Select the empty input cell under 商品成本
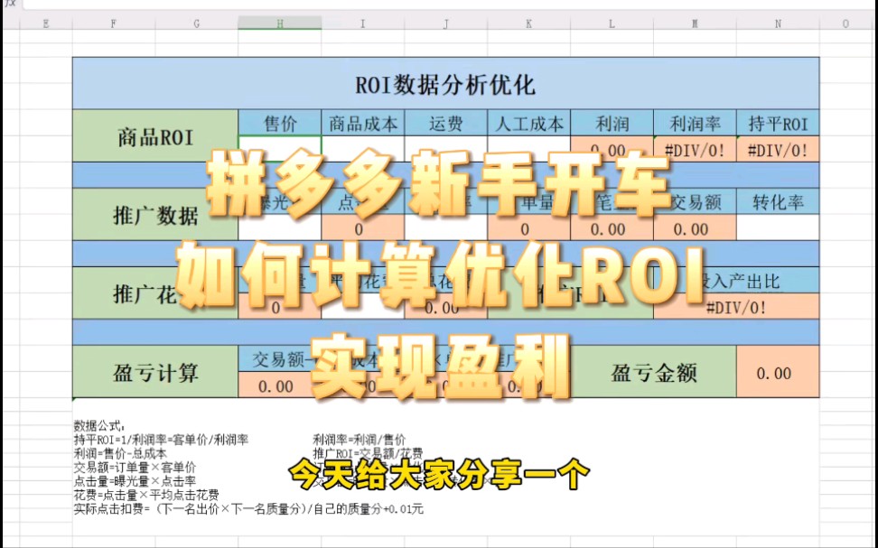 tap(363, 149)
